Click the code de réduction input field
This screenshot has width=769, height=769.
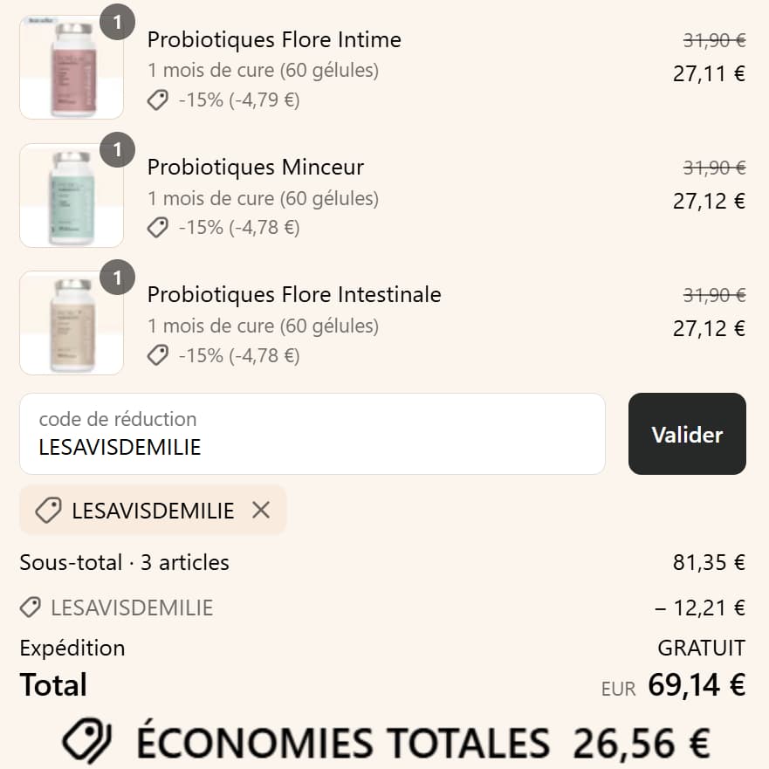(312, 434)
